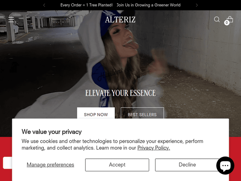
Task: Click the SHOP NOW button
Action: pos(96,113)
